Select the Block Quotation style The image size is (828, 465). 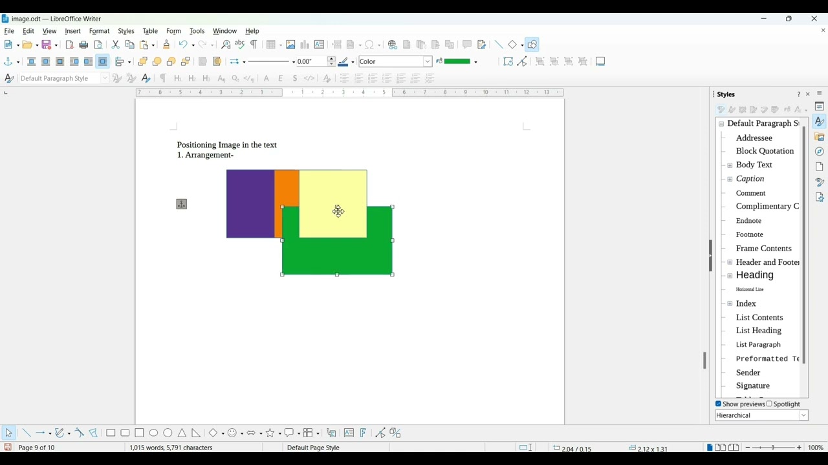765,152
